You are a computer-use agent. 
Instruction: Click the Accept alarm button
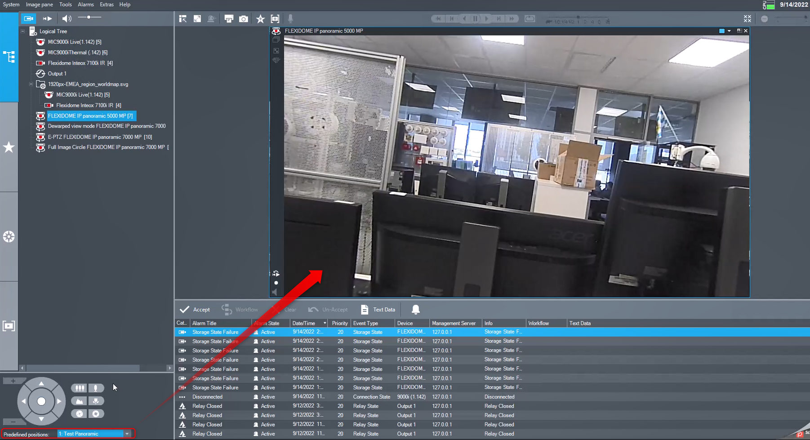point(195,309)
